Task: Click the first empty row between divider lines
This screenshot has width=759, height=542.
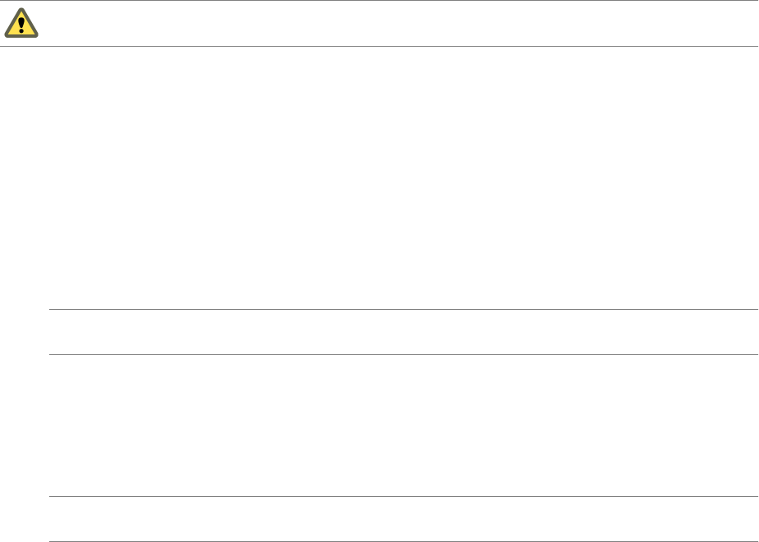Action: coord(404,332)
